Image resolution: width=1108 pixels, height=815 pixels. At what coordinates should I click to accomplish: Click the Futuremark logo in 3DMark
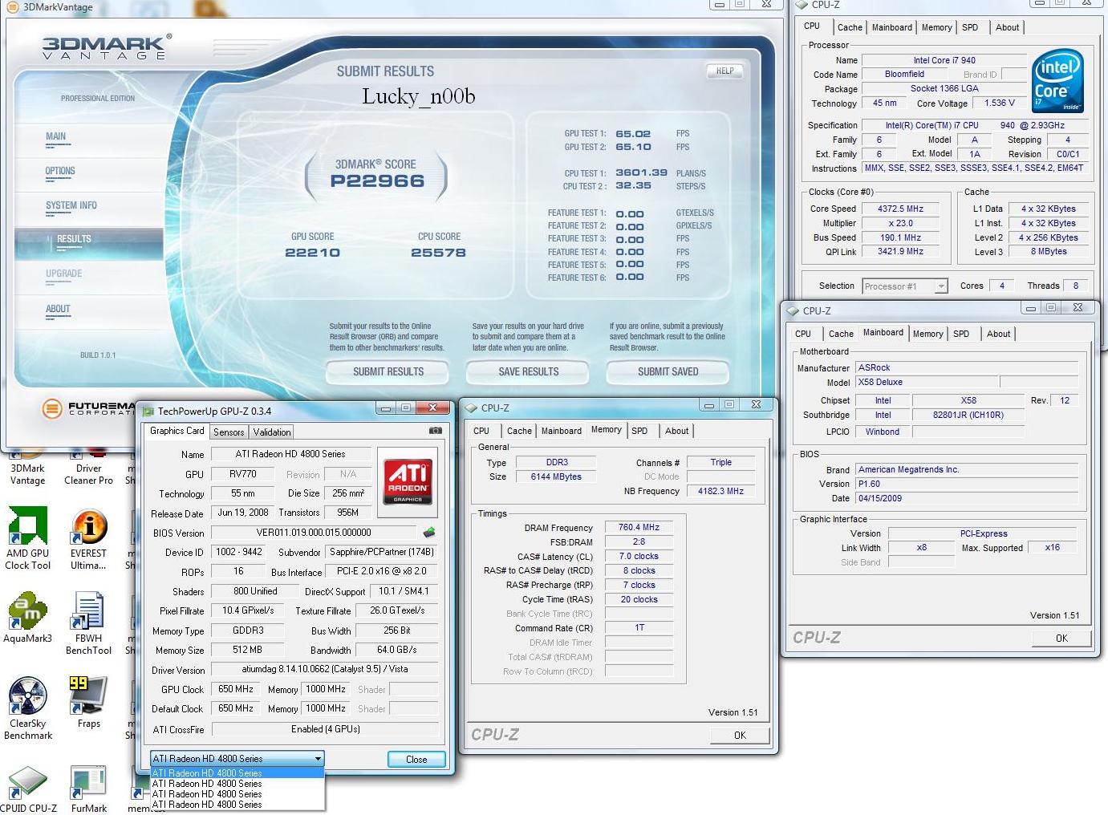88,408
